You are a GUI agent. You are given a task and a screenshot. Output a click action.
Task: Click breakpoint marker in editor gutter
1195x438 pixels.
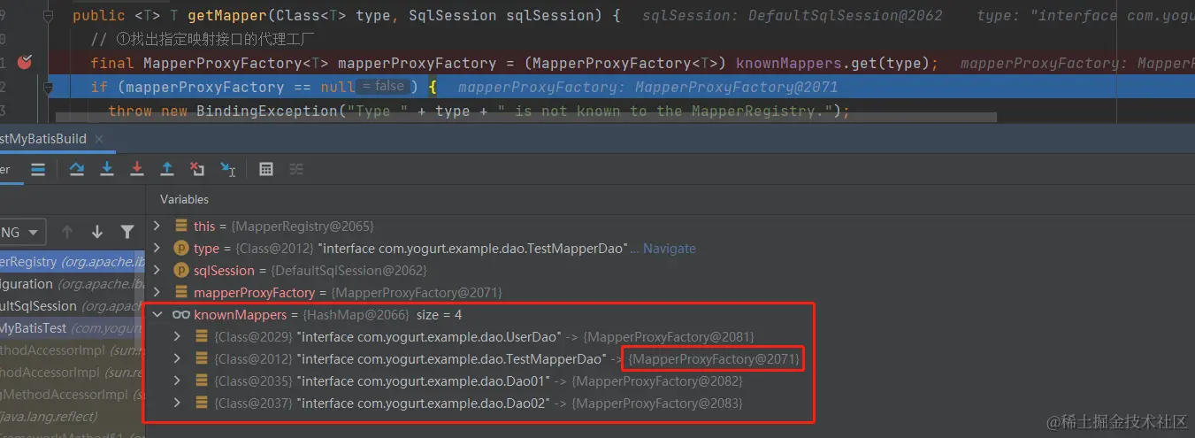(x=25, y=62)
